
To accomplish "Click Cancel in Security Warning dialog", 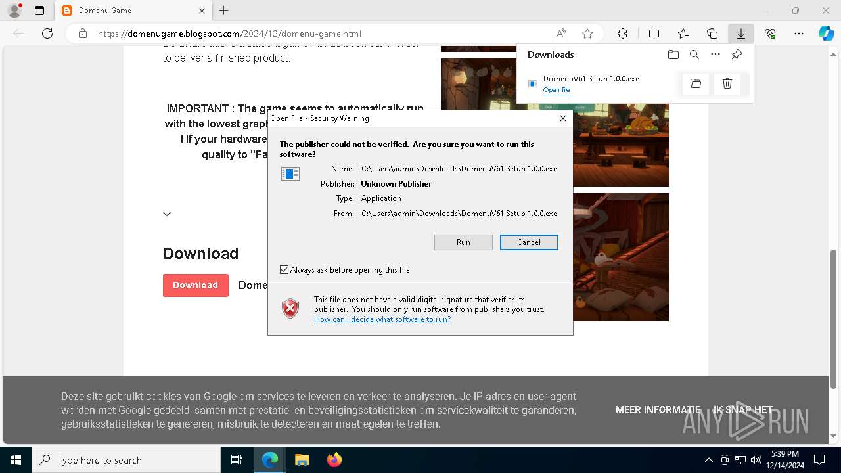I will pos(529,242).
